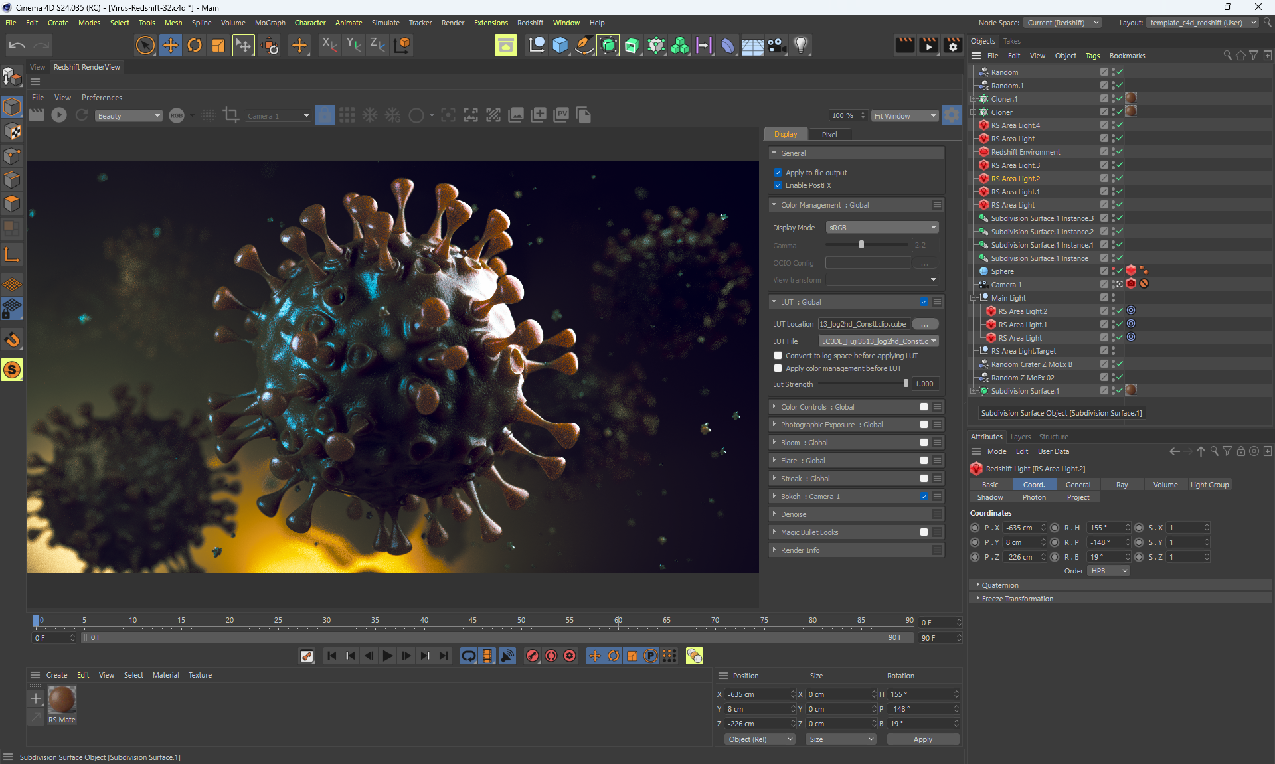Select the Rotate tool icon

[194, 45]
